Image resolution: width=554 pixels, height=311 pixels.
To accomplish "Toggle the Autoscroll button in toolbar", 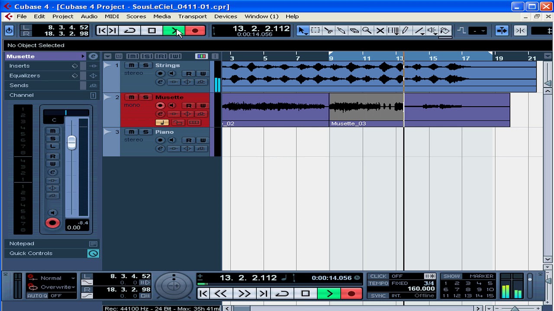I will point(502,31).
